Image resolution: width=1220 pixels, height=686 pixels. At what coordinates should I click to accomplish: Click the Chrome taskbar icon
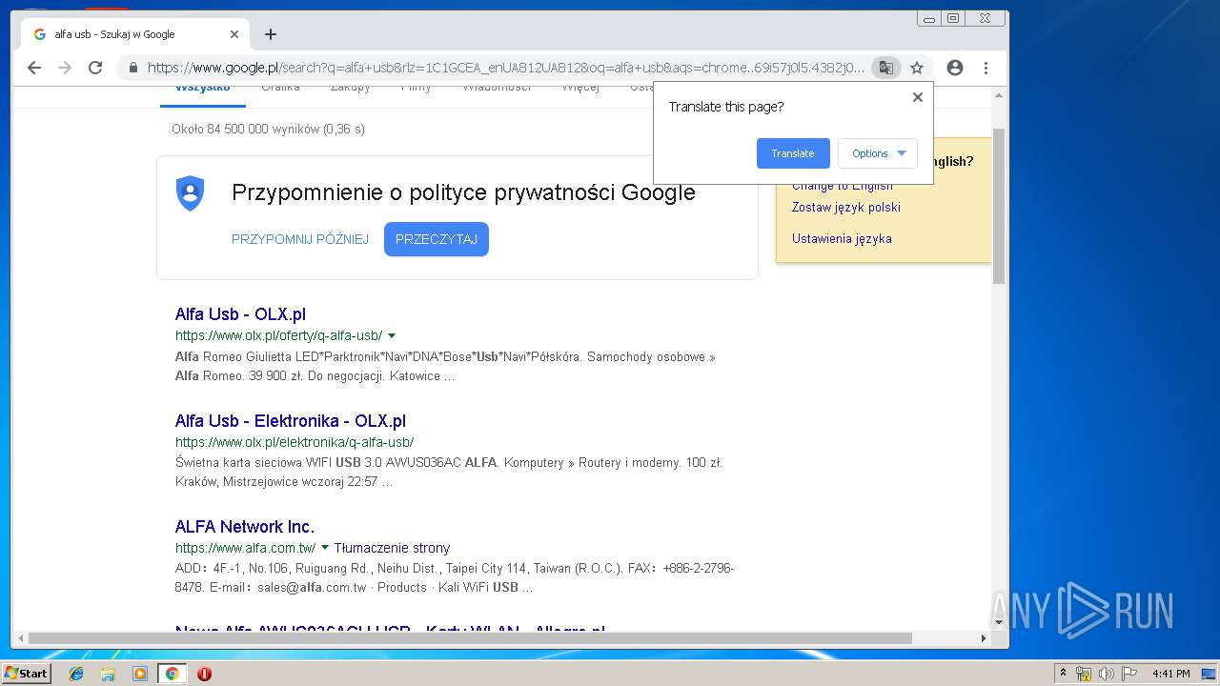coord(172,674)
